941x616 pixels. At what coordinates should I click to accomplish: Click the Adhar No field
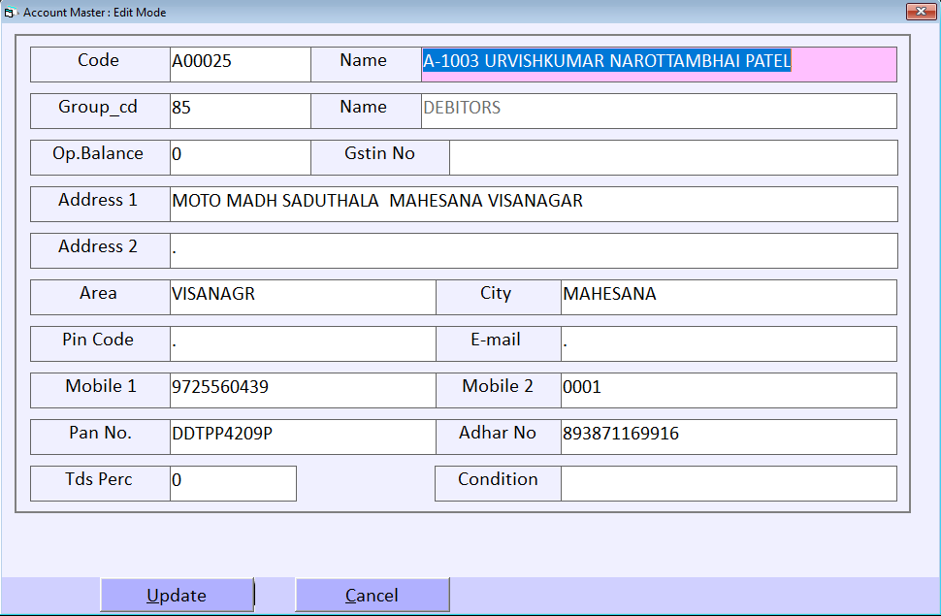(729, 437)
